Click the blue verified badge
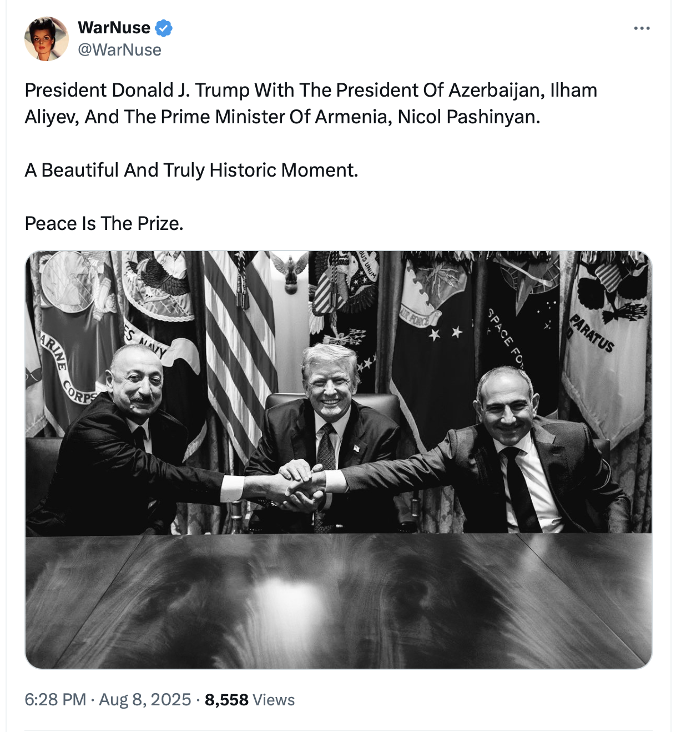The height and width of the screenshot is (732, 681). (163, 28)
